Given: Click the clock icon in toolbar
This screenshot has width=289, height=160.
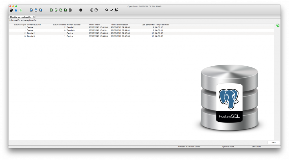Looking at the screenshot, I should click(x=96, y=10).
